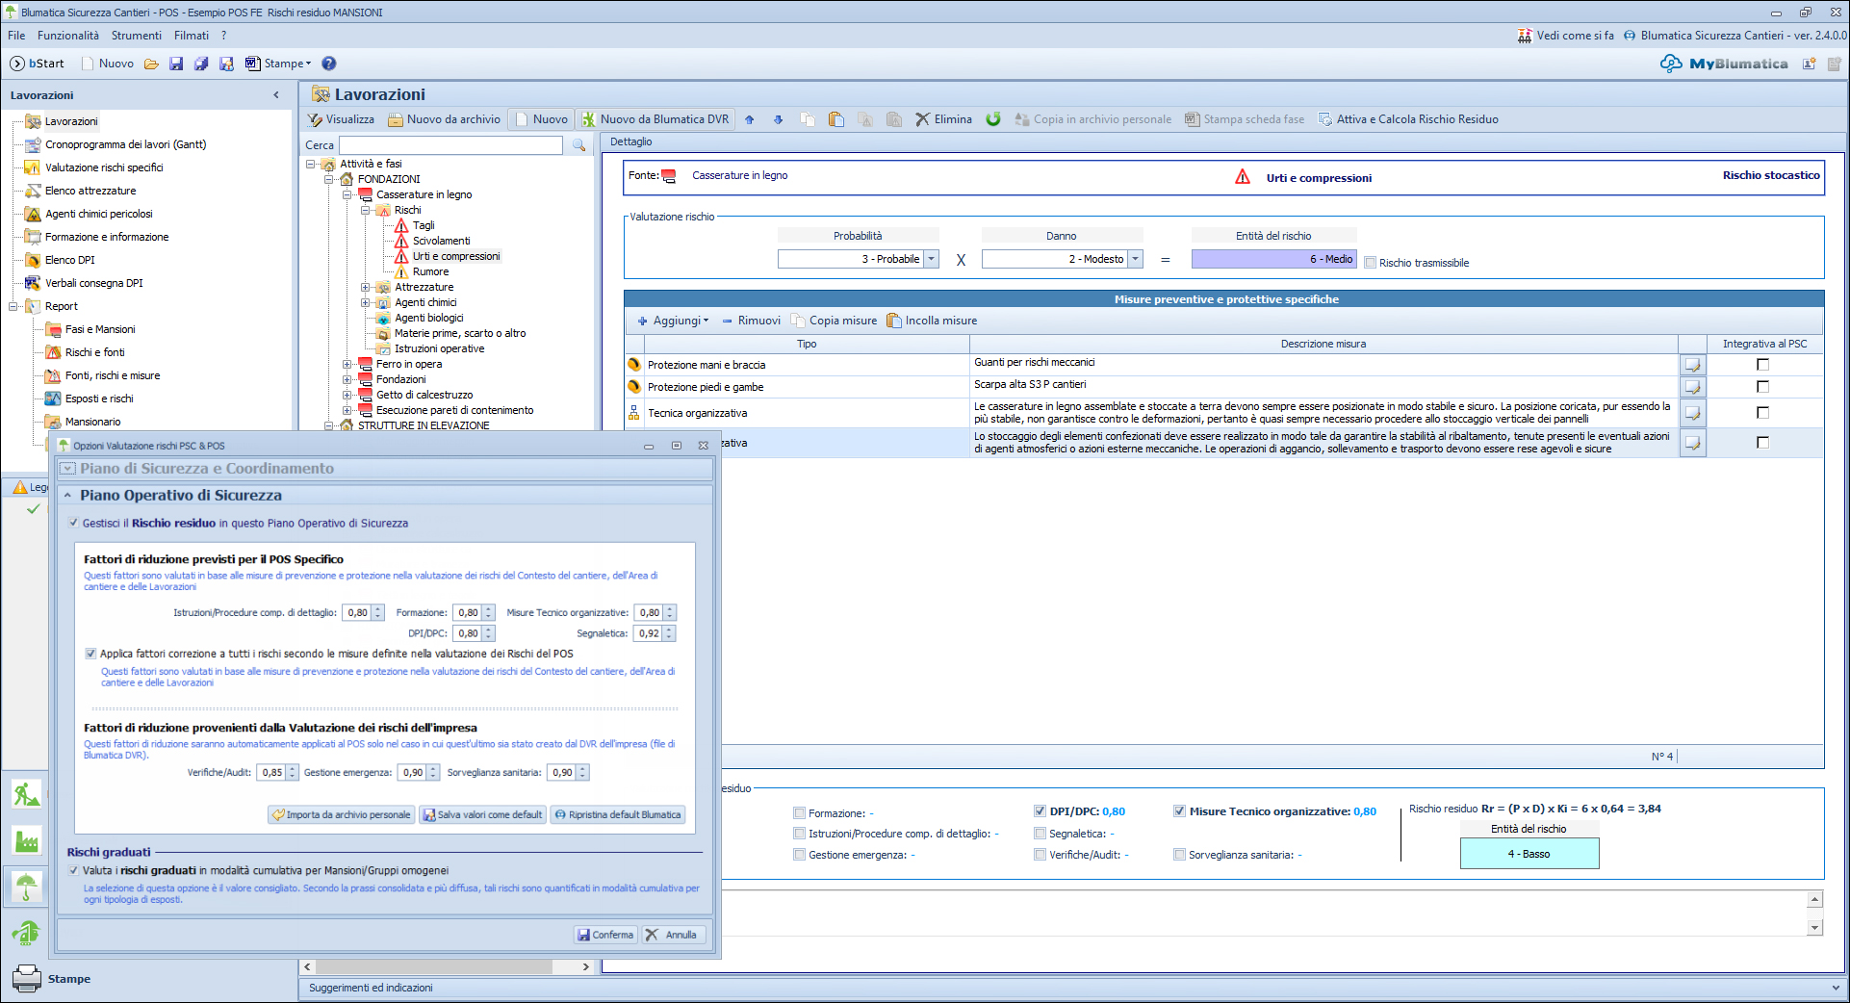Enable the Formazione residual factor checkbox
This screenshot has height=1003, width=1850.
799,812
